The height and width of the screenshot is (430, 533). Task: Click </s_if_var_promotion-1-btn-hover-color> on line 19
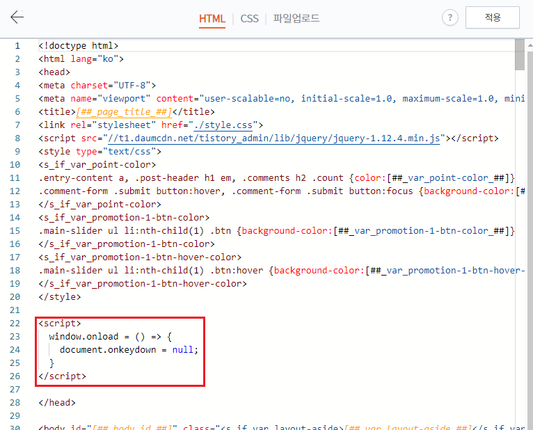(x=143, y=284)
